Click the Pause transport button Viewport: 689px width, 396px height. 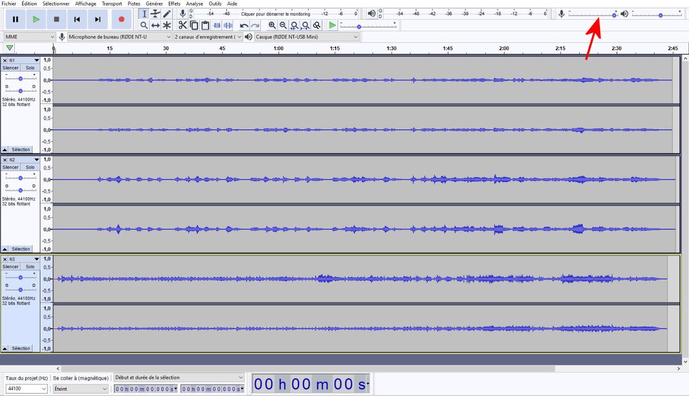[15, 19]
